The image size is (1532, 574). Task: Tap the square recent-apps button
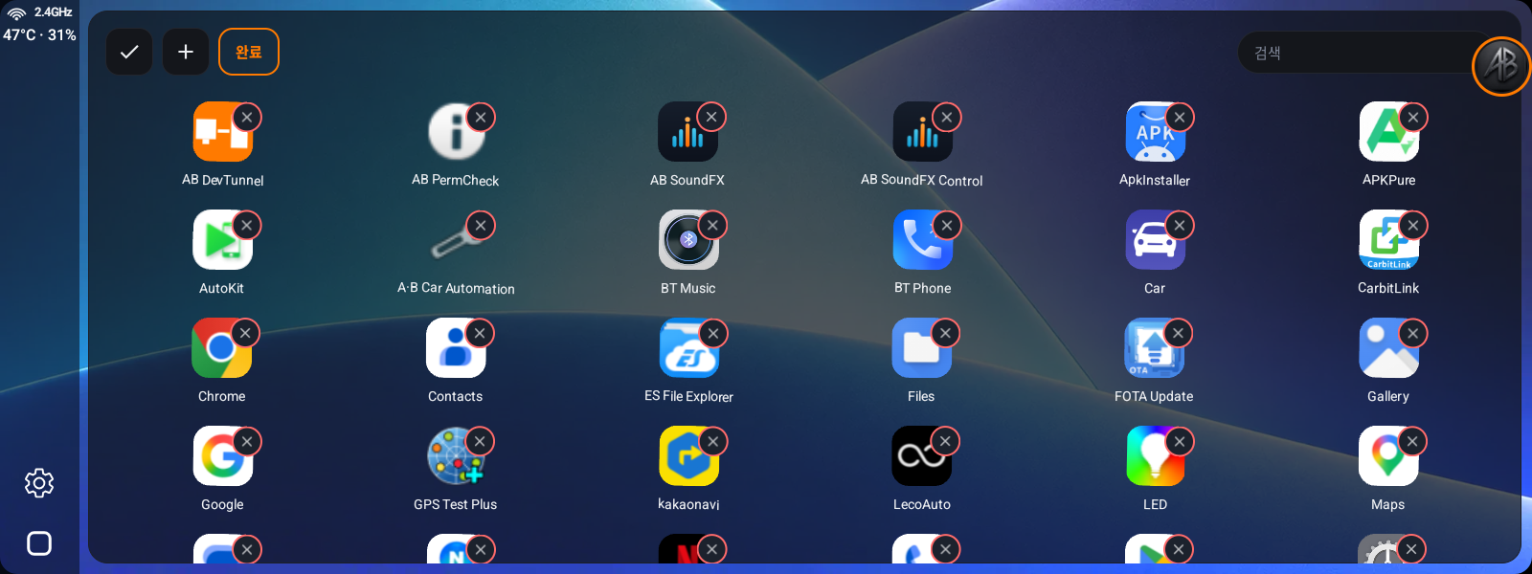[39, 543]
